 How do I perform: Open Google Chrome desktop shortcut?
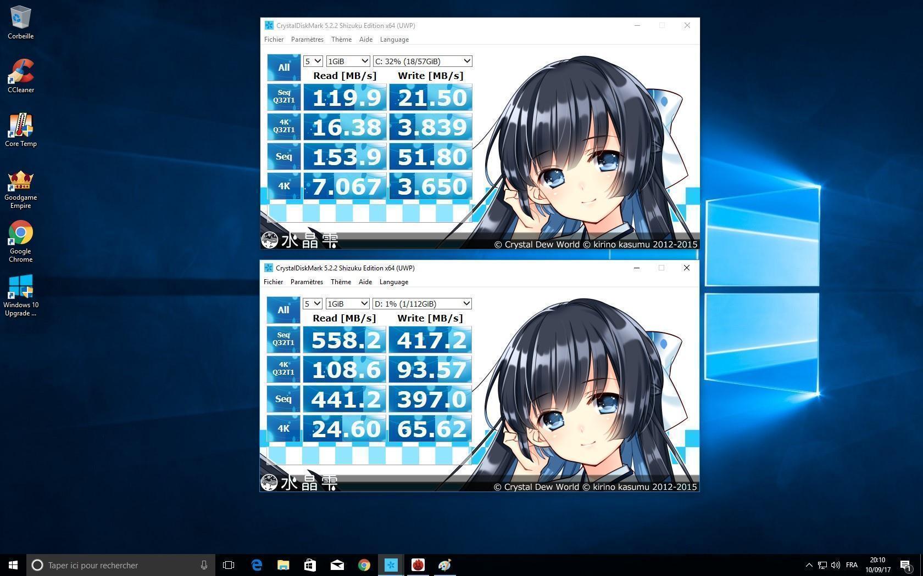point(21,237)
